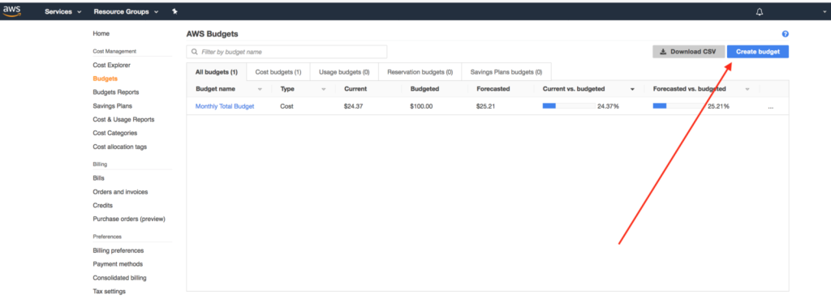This screenshot has height=299, width=831.
Task: Open Budget name column filter arrow
Action: (260, 89)
